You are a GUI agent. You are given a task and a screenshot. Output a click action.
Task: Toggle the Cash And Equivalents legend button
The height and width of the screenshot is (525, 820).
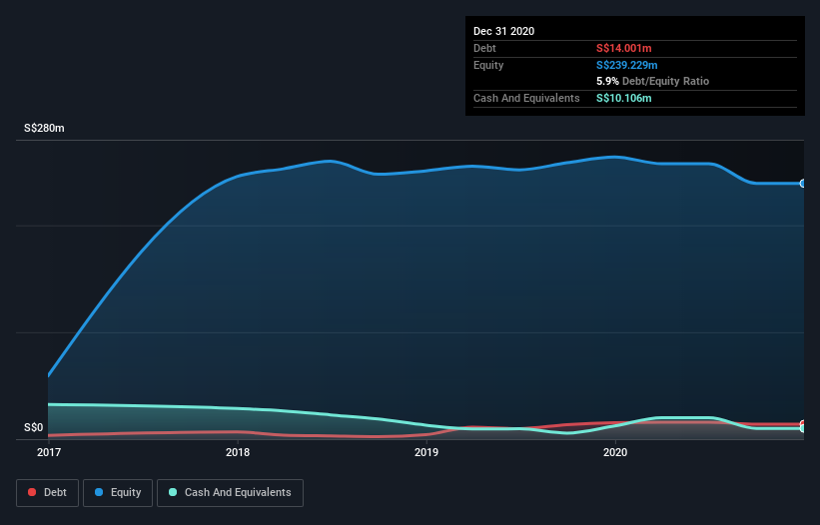click(x=230, y=493)
